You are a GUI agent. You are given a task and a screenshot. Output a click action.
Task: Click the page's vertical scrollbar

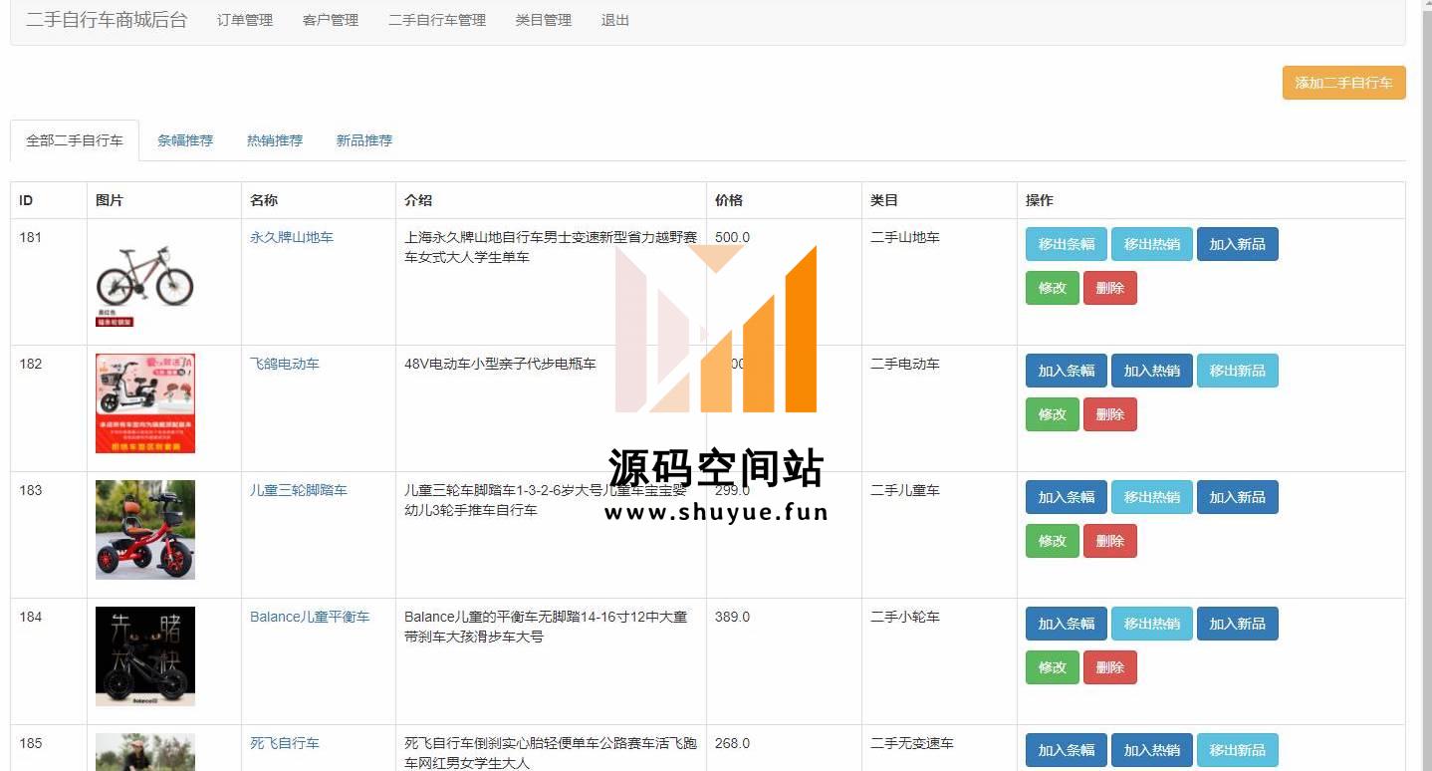[x=1425, y=385]
